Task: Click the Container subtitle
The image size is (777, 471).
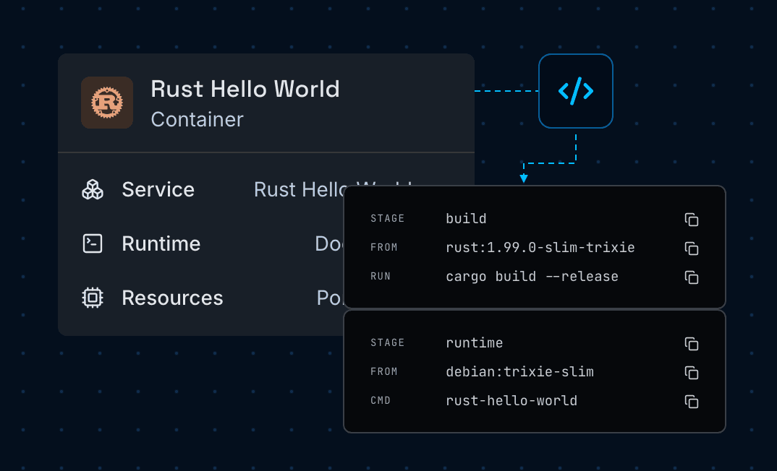Action: click(198, 119)
